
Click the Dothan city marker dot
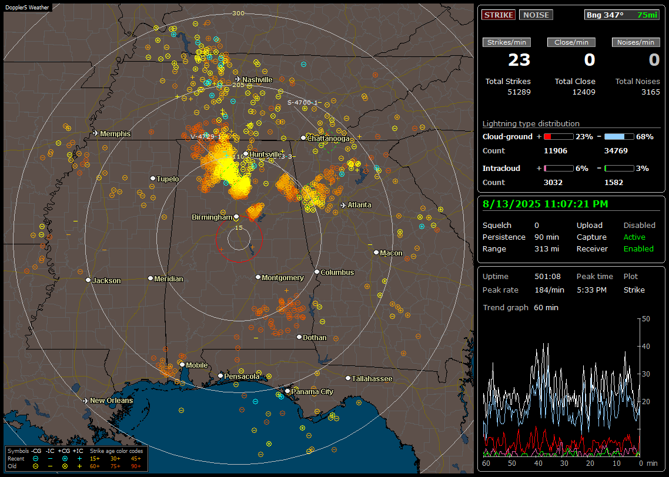[x=299, y=337]
